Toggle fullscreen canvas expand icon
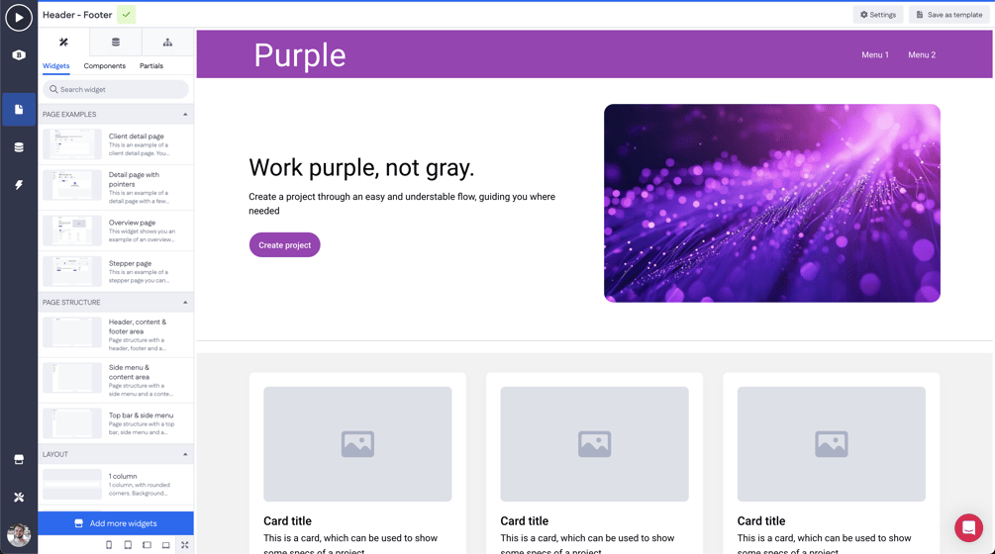 coord(185,545)
